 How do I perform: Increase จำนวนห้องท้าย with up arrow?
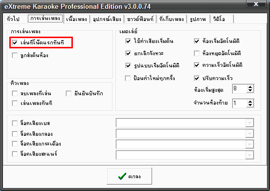coord(250,102)
